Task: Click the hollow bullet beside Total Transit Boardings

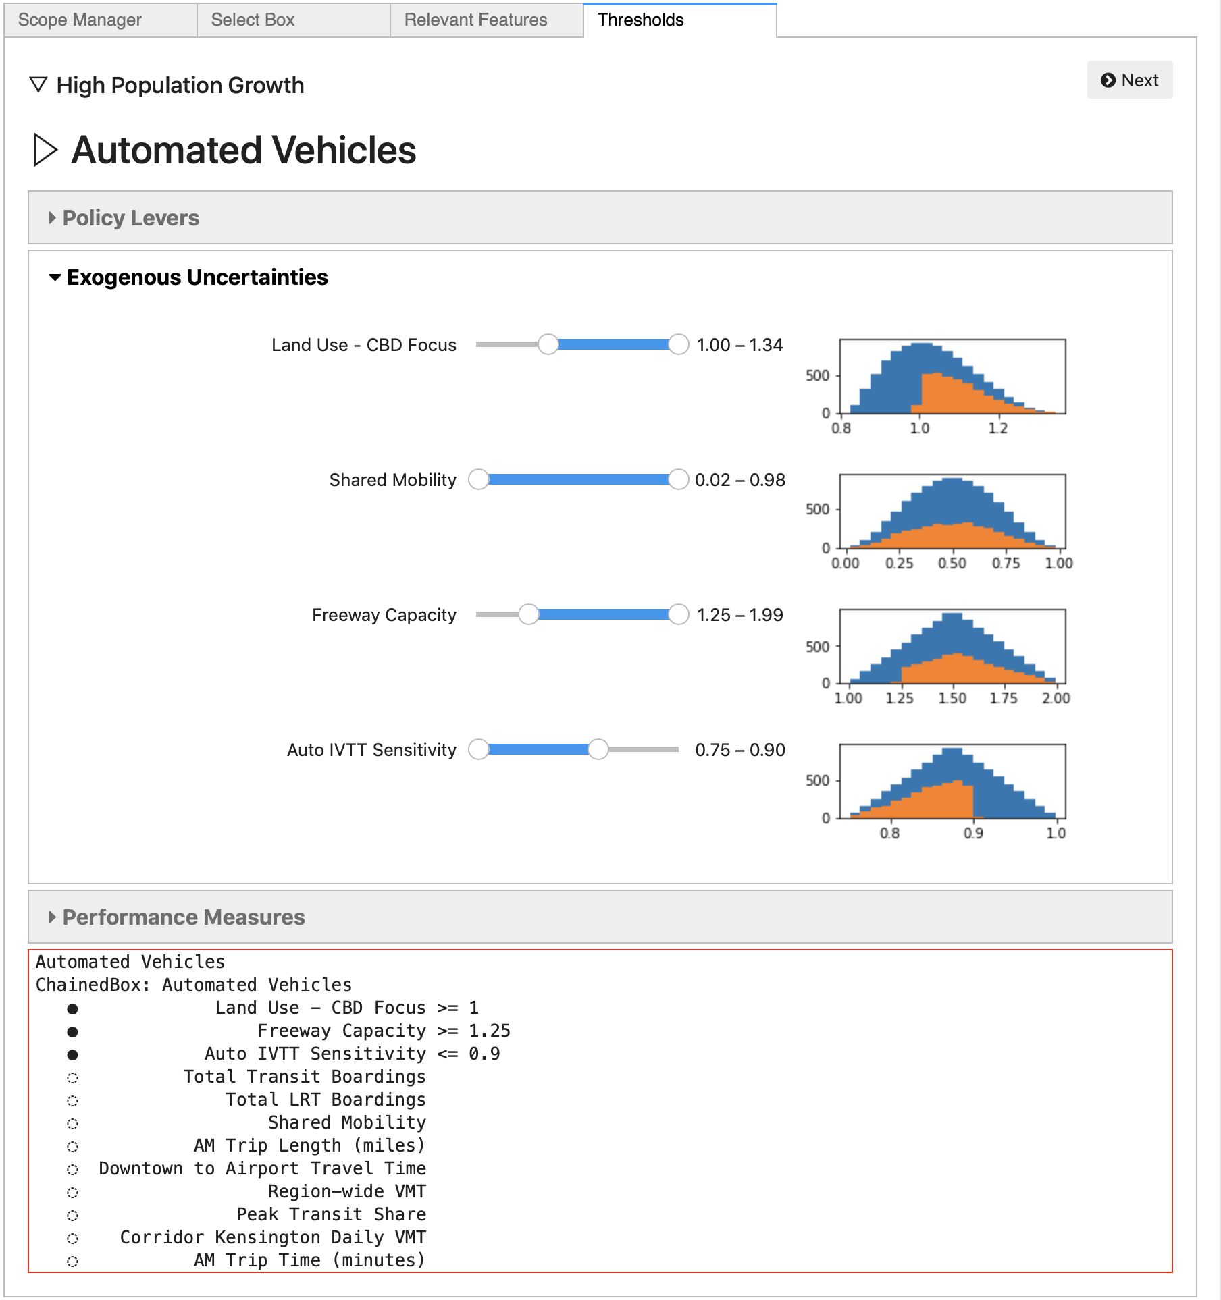Action: click(x=73, y=1078)
